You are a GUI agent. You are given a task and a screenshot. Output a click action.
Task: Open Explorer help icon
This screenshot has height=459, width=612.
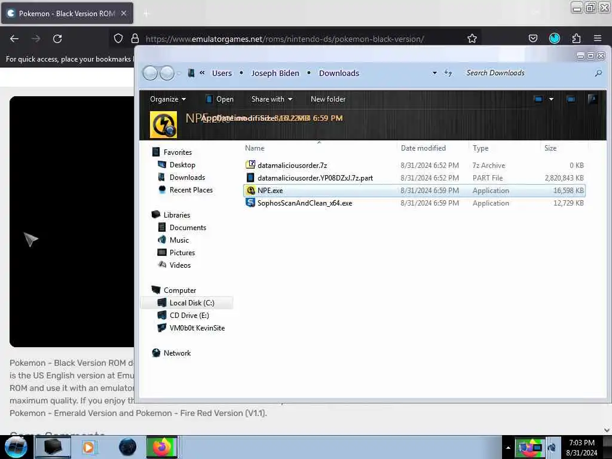coord(592,99)
